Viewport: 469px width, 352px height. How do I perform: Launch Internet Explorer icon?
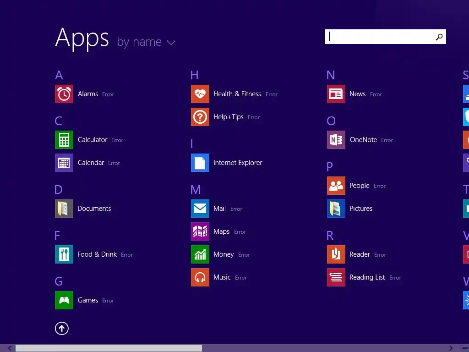200,163
